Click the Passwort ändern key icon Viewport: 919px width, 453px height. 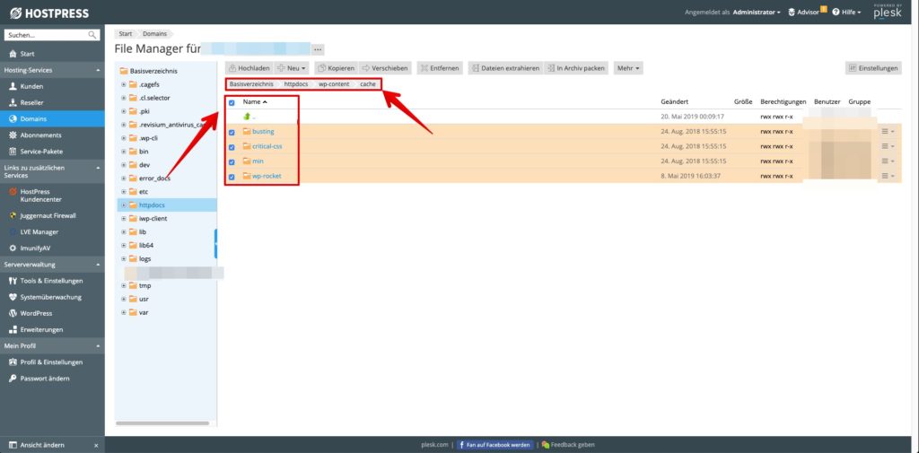[x=13, y=379]
